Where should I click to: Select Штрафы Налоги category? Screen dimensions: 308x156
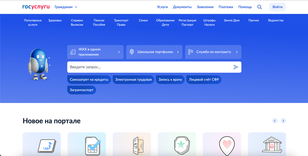(x=209, y=22)
